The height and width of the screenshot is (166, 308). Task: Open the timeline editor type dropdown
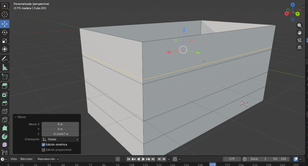click(x=4, y=159)
